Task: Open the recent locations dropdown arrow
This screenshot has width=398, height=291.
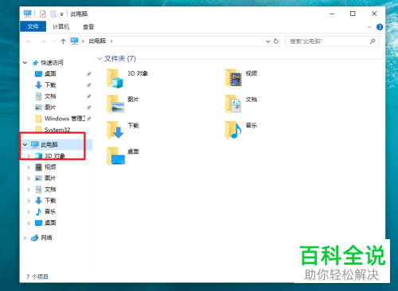Action: coord(53,41)
